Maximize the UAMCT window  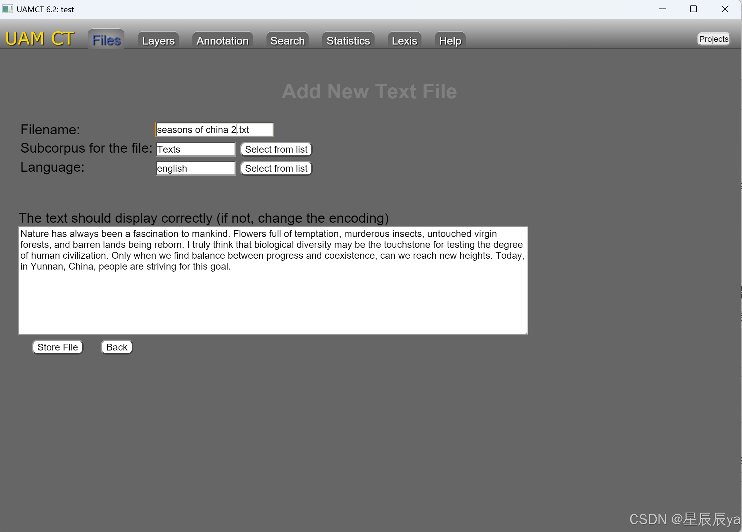click(693, 9)
